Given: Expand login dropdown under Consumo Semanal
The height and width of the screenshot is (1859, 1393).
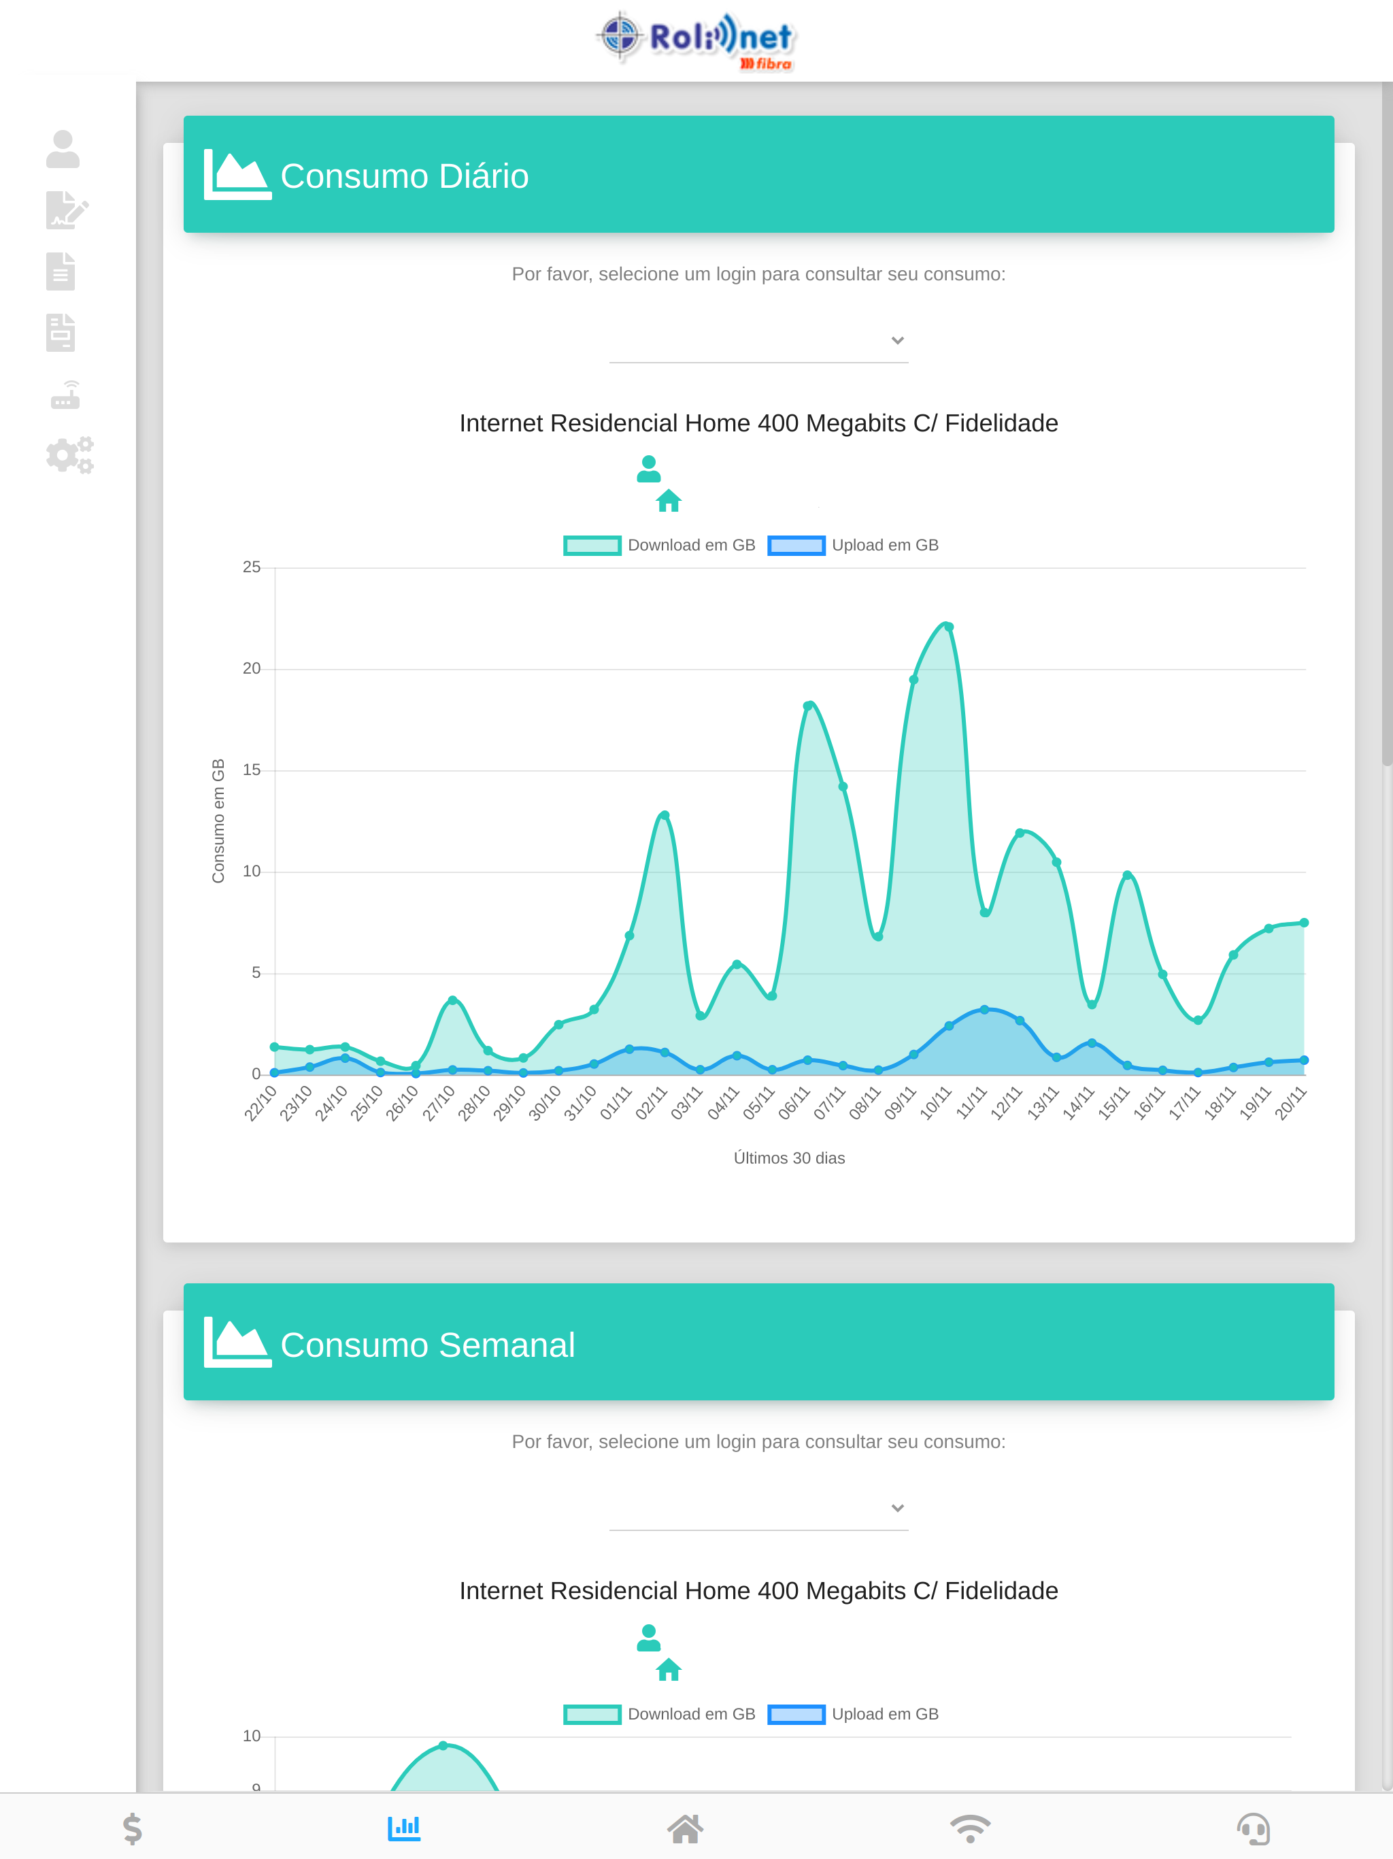Looking at the screenshot, I should 758,1509.
